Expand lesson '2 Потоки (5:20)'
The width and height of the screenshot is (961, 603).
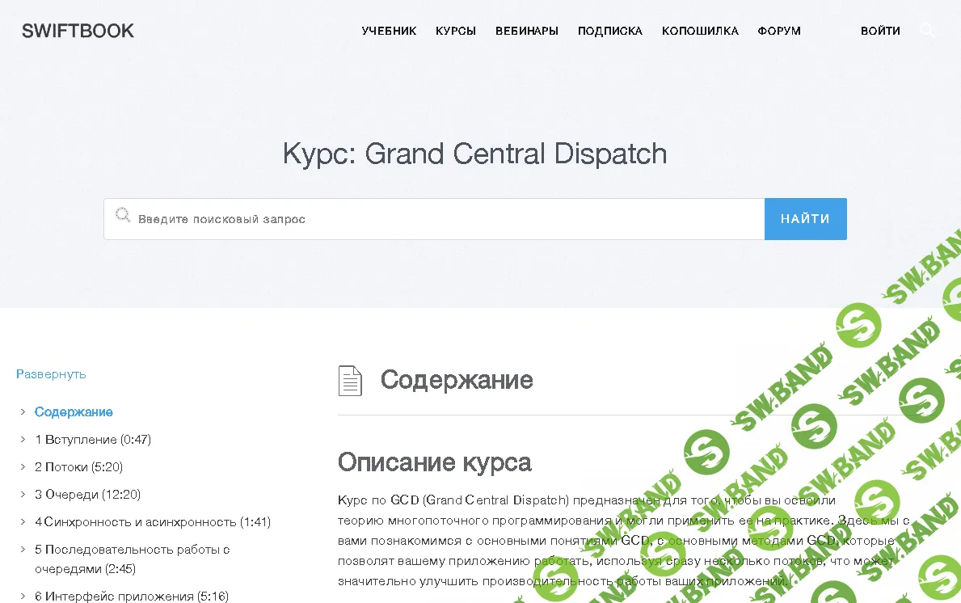point(21,466)
